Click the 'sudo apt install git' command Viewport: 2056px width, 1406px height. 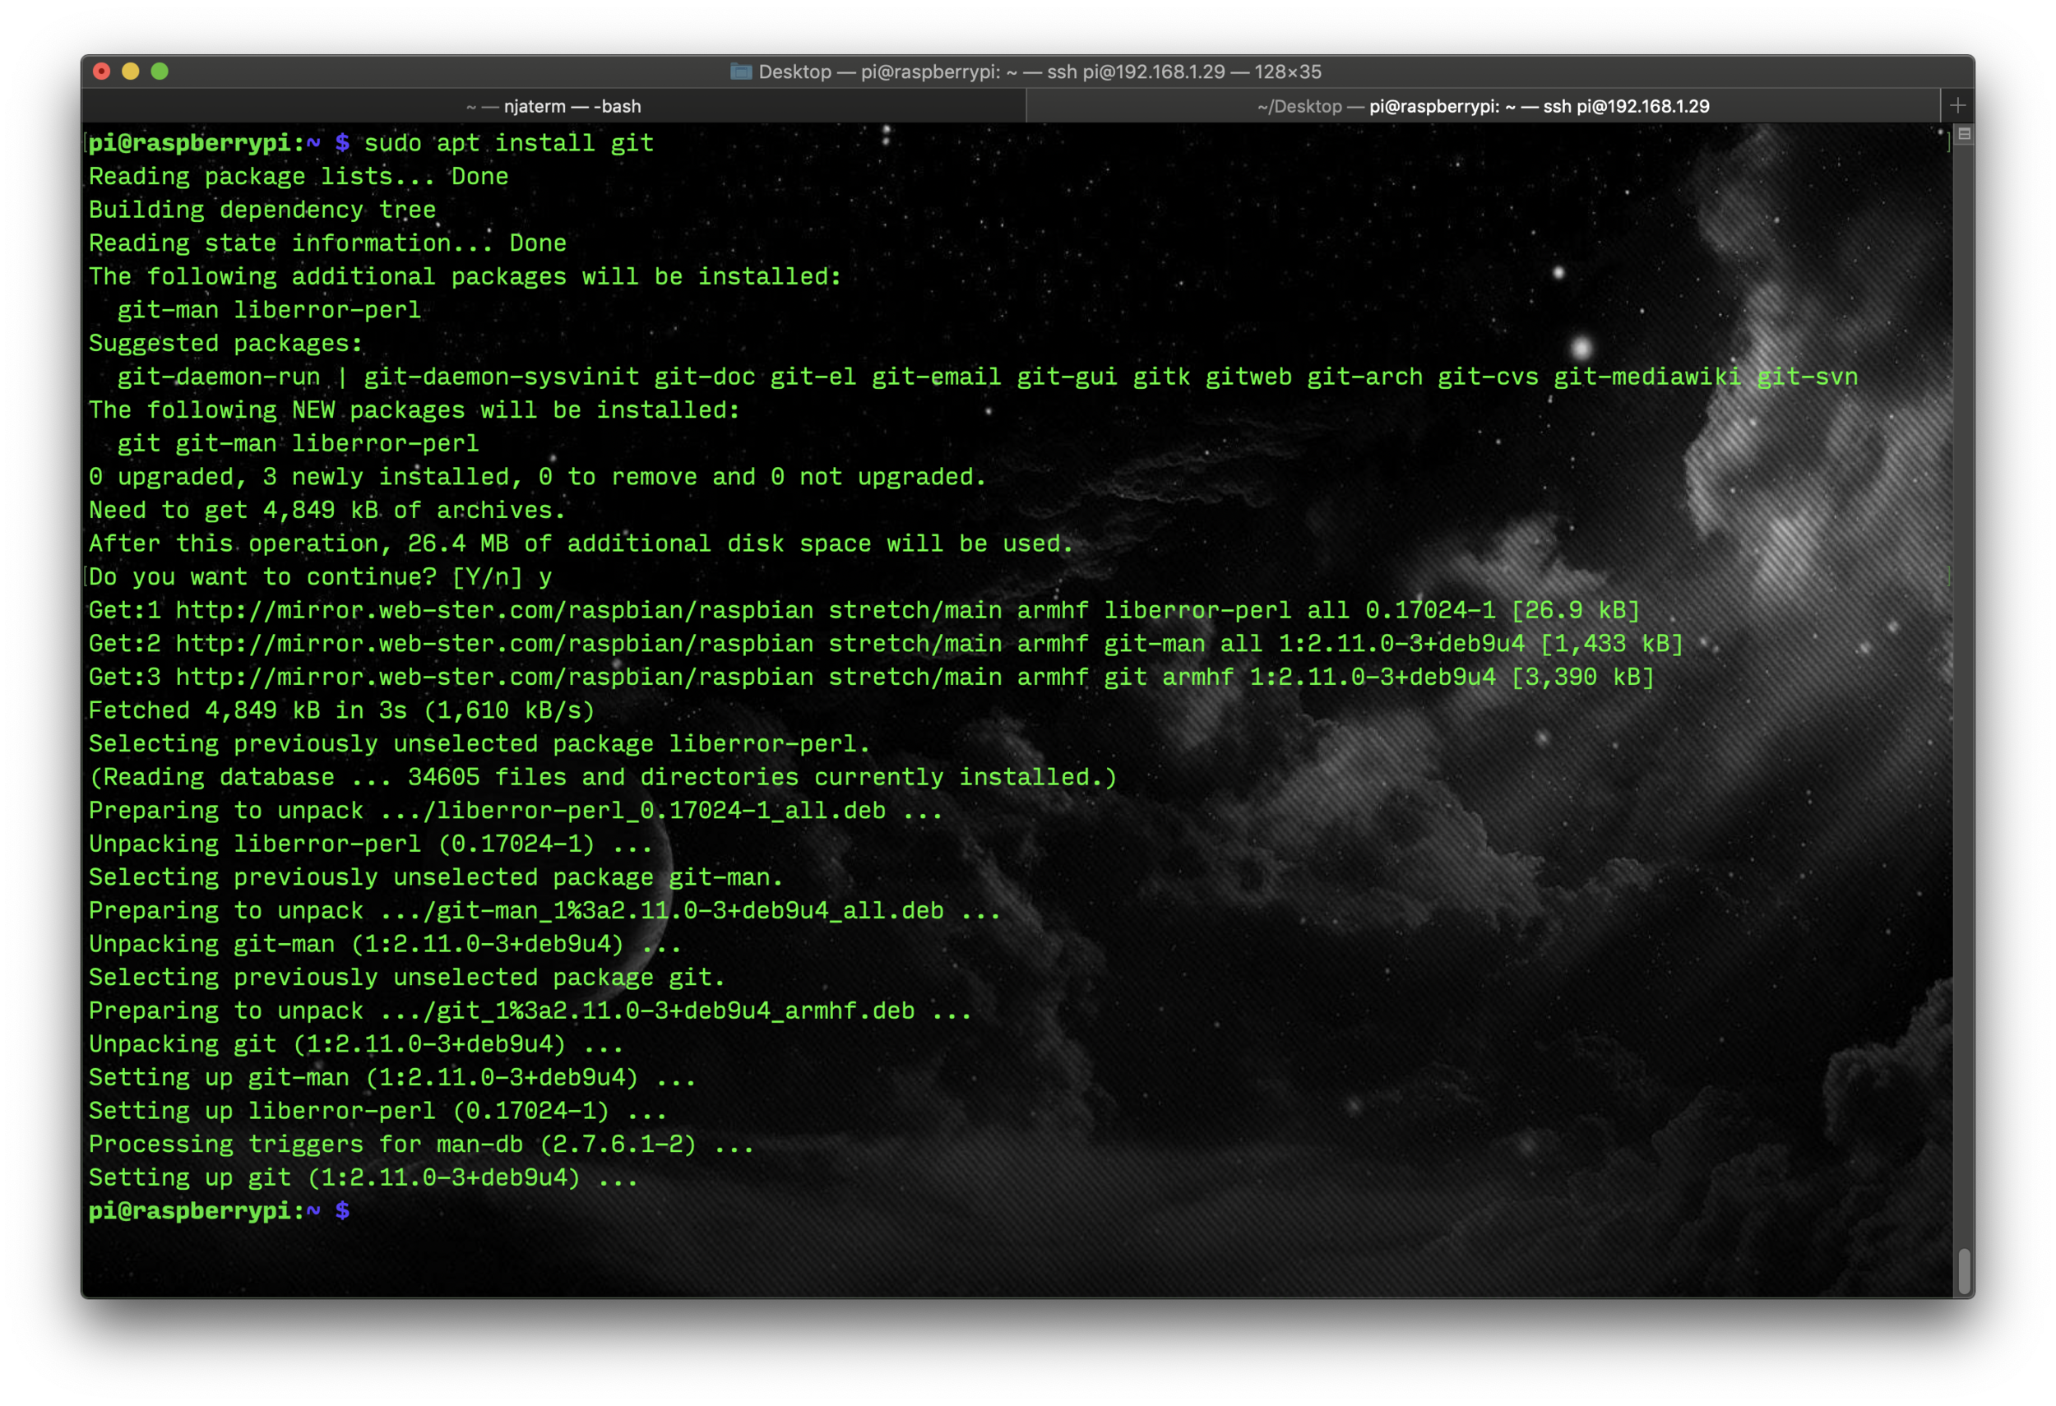click(x=509, y=143)
